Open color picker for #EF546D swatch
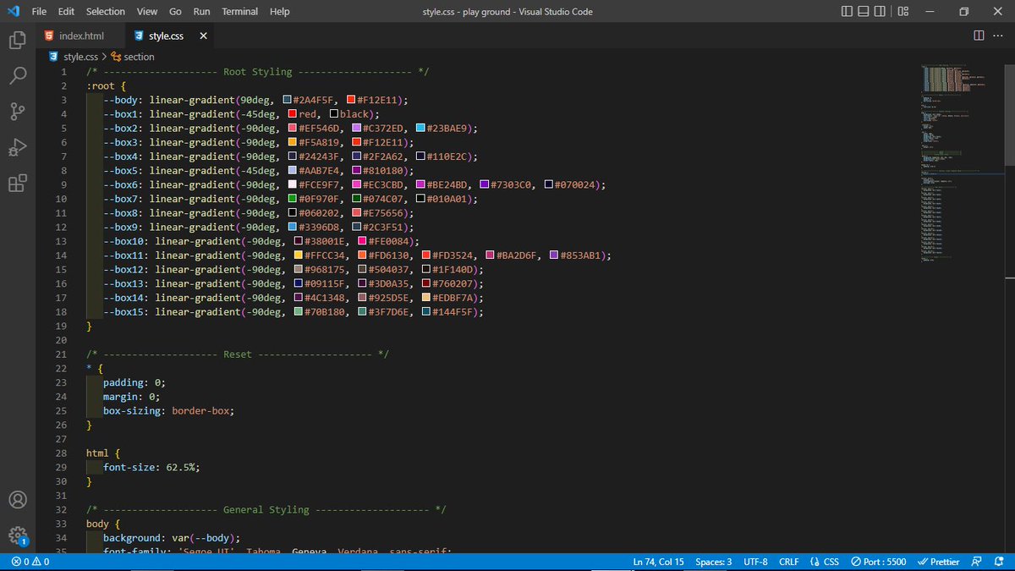Viewport: 1015px width, 571px height. pos(293,129)
